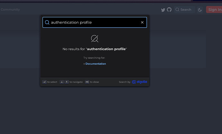Click the 'to navigate' footer label
The image size is (222, 134).
coord(76,82)
